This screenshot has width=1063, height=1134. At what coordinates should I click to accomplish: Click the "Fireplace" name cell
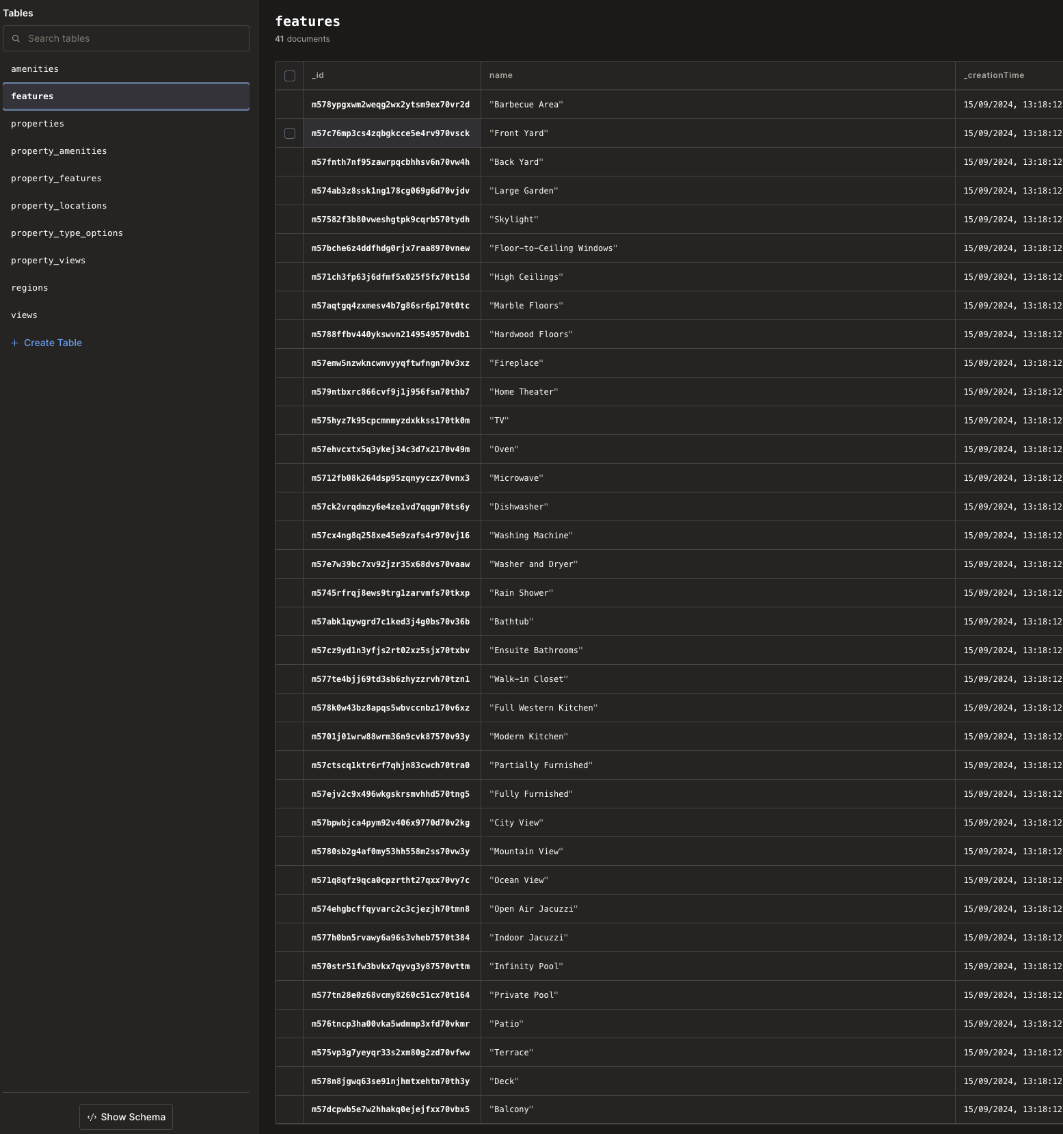point(718,363)
